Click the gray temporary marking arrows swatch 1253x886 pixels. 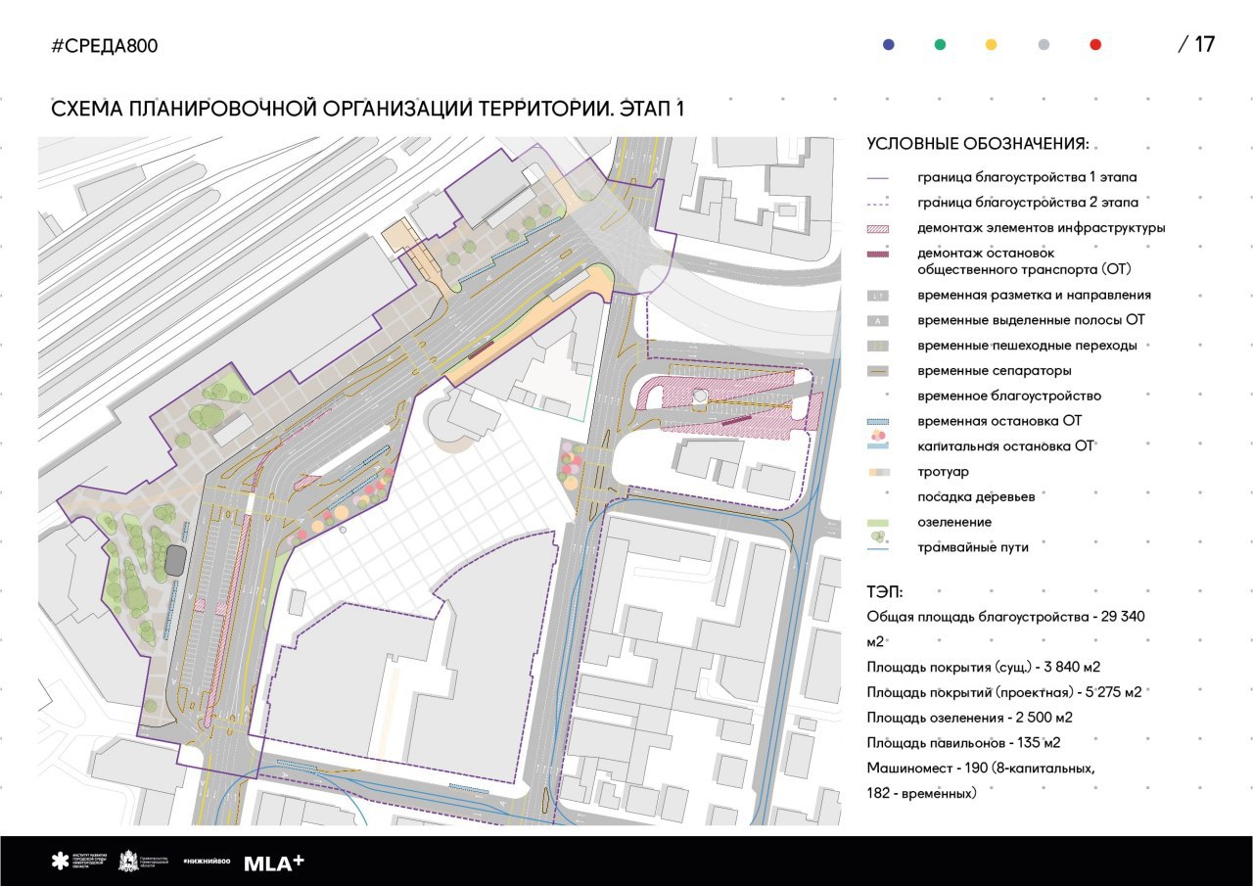[879, 295]
